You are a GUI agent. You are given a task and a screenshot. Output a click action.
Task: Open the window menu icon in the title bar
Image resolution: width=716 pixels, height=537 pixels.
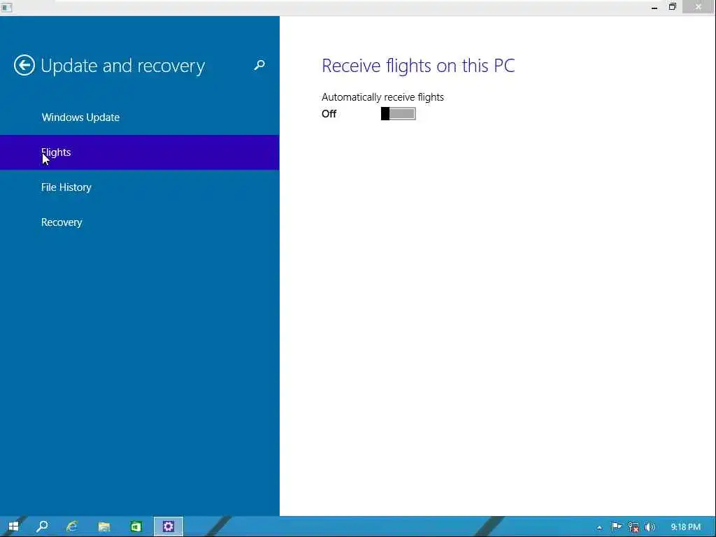(x=6, y=7)
